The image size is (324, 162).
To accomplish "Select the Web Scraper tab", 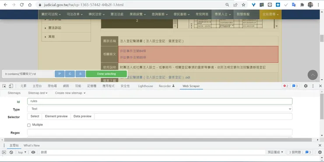I will click(191, 86).
